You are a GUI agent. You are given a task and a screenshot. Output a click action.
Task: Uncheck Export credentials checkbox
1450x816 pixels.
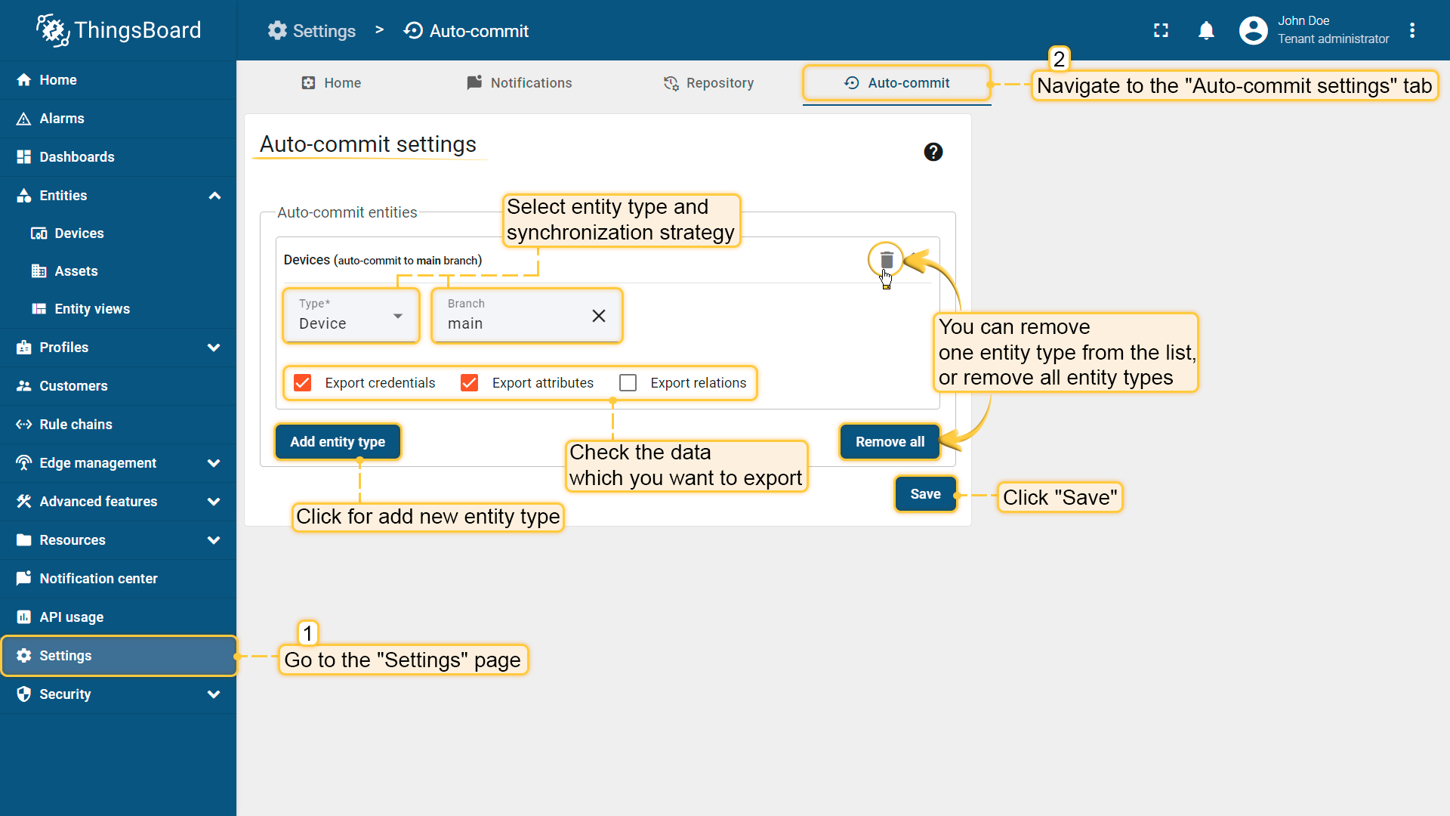(x=303, y=383)
